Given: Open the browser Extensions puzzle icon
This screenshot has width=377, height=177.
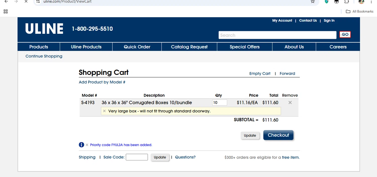Looking at the screenshot, I should 347,2.
